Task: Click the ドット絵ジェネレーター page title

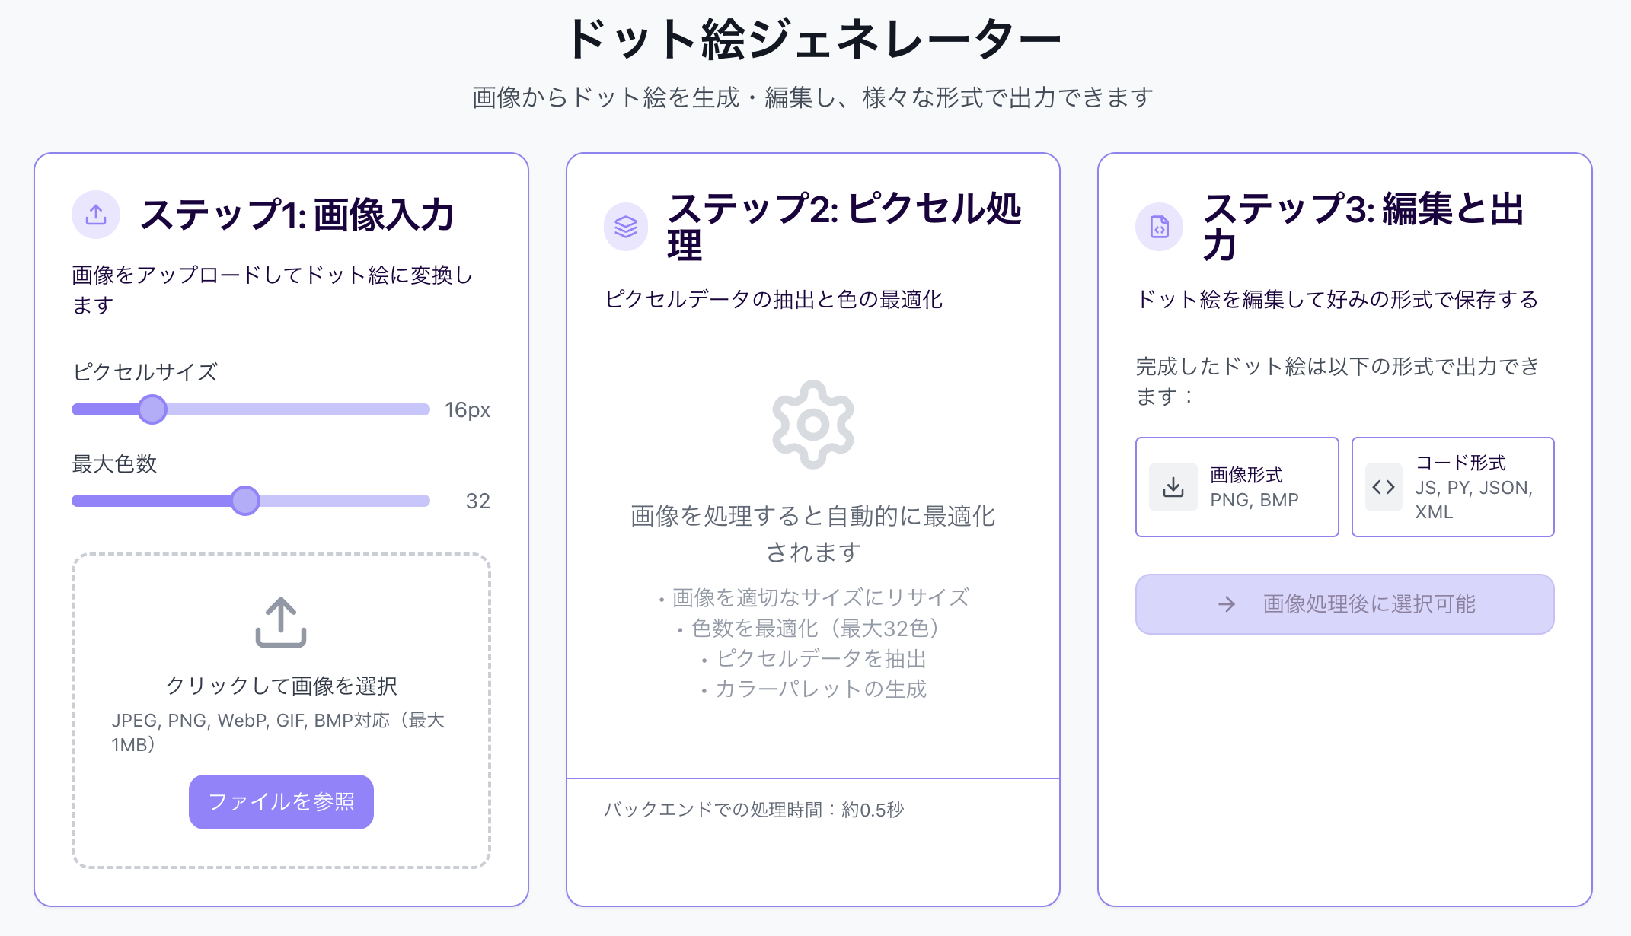Action: [813, 40]
